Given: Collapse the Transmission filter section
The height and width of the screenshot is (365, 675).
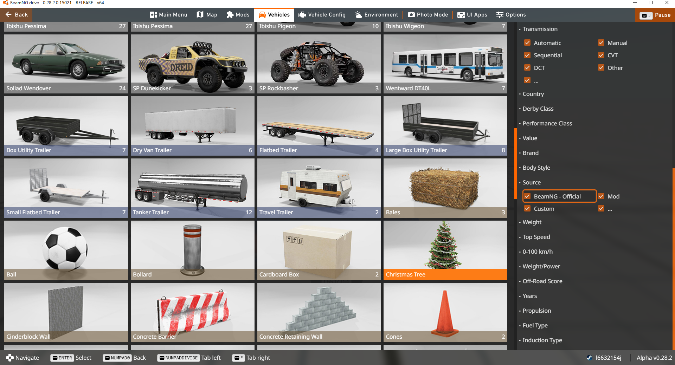Looking at the screenshot, I should click(x=540, y=29).
